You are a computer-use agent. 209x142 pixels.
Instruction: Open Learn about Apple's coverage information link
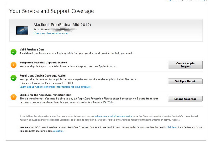55,86
